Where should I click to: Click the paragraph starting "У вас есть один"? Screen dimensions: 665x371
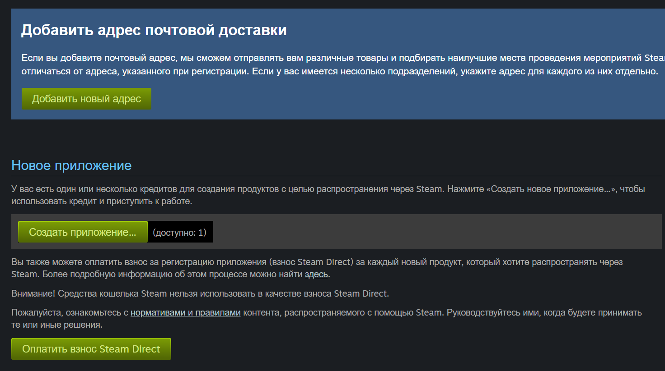(328, 195)
